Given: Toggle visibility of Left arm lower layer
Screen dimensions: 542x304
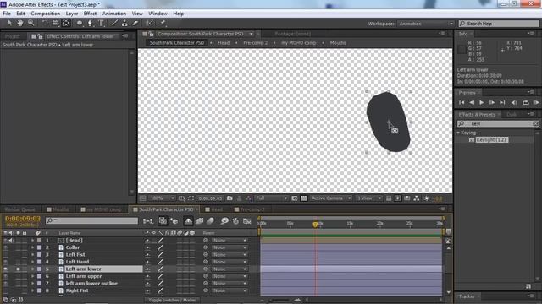Looking at the screenshot, I should [6, 269].
